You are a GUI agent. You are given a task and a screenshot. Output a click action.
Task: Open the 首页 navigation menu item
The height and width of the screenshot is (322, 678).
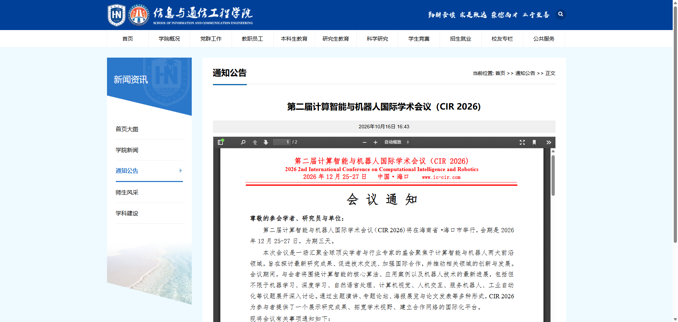127,39
